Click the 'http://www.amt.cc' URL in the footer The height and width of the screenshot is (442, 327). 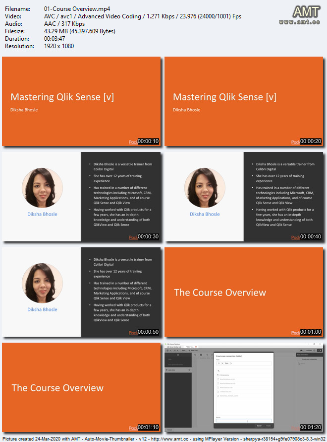(169, 439)
